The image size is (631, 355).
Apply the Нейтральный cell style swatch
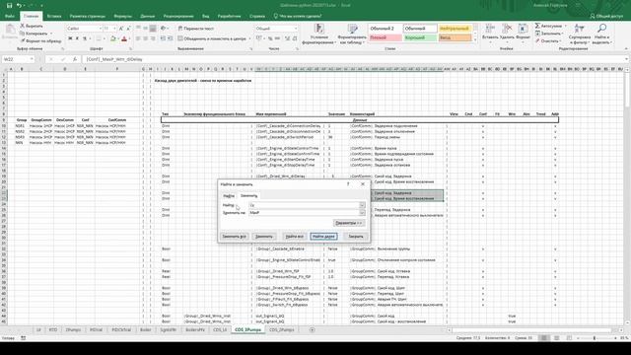pyautogui.click(x=455, y=29)
